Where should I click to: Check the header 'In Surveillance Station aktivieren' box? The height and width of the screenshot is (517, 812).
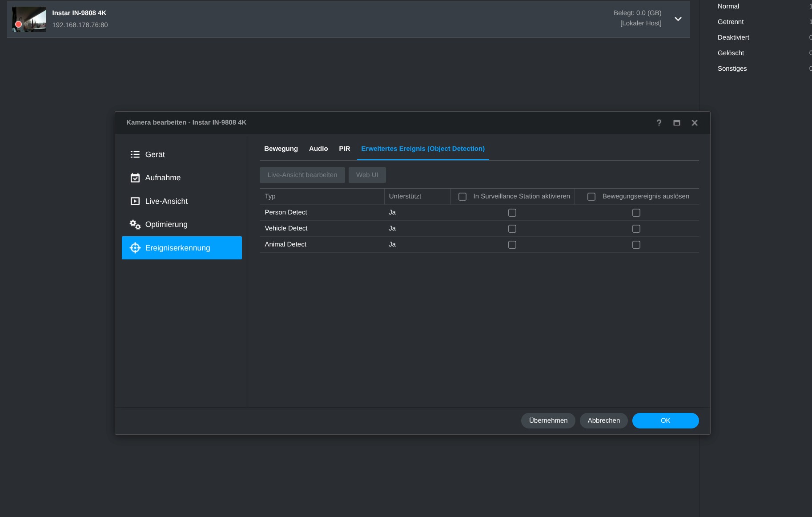point(462,197)
